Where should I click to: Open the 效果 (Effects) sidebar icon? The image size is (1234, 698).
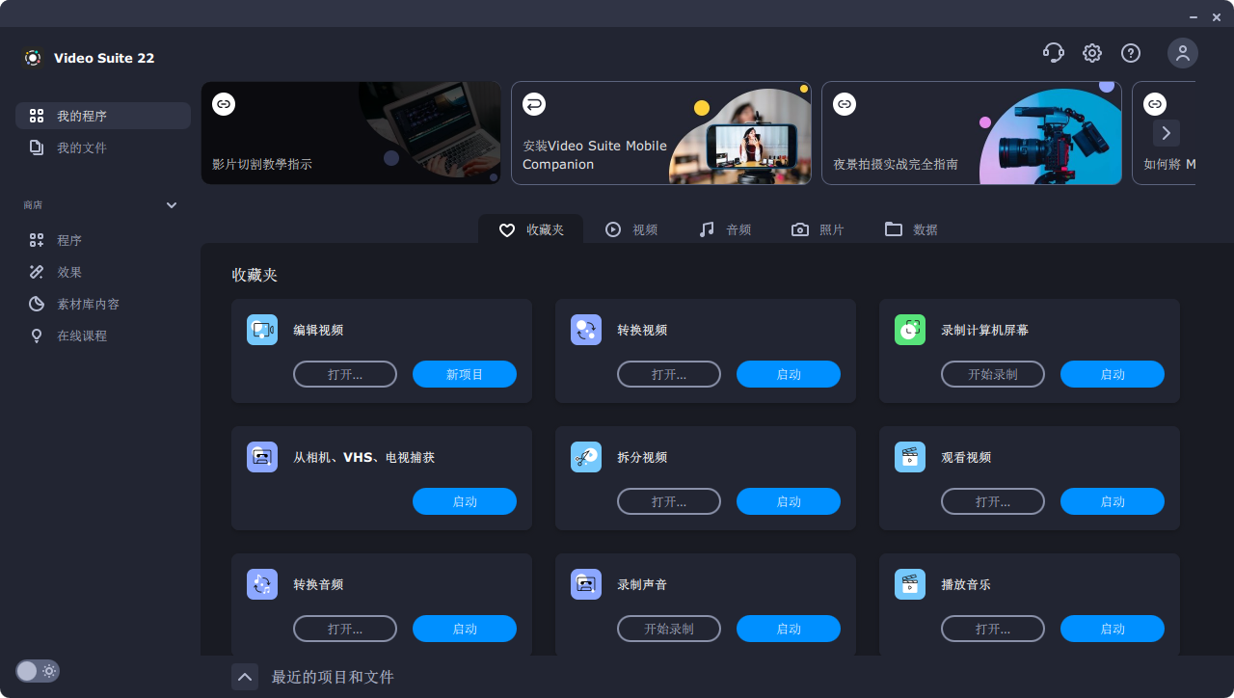point(38,272)
